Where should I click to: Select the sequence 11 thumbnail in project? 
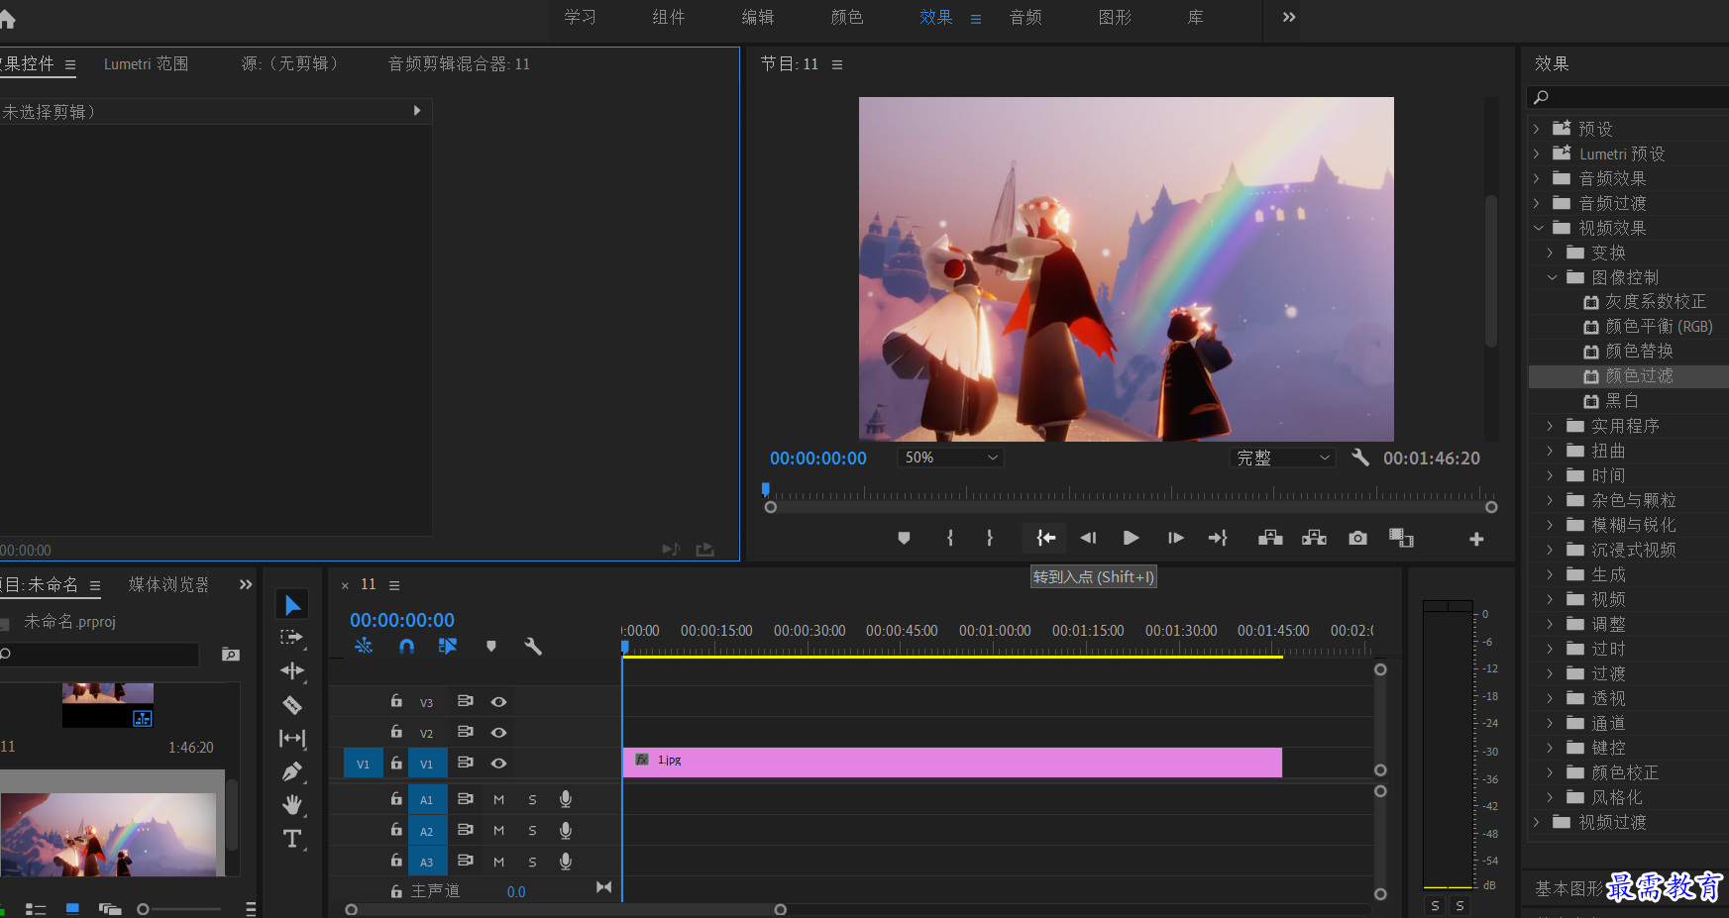pyautogui.click(x=108, y=704)
